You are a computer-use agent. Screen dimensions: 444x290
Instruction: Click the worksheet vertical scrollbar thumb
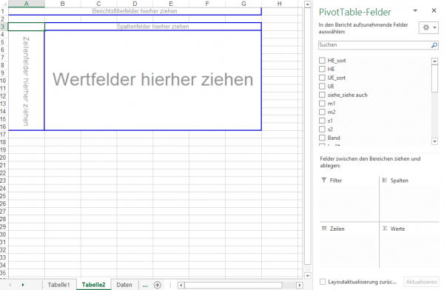coord(308,136)
